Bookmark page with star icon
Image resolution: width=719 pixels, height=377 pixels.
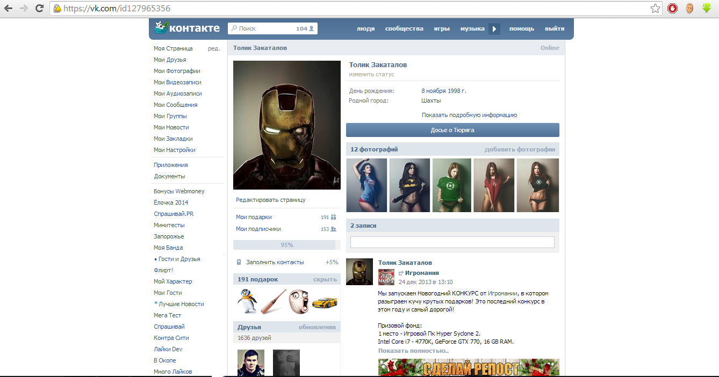pyautogui.click(x=655, y=8)
